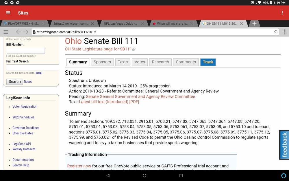Open Senate General Government and Agency Review Committee
This screenshot has height=181, width=289.
pos(140,97)
